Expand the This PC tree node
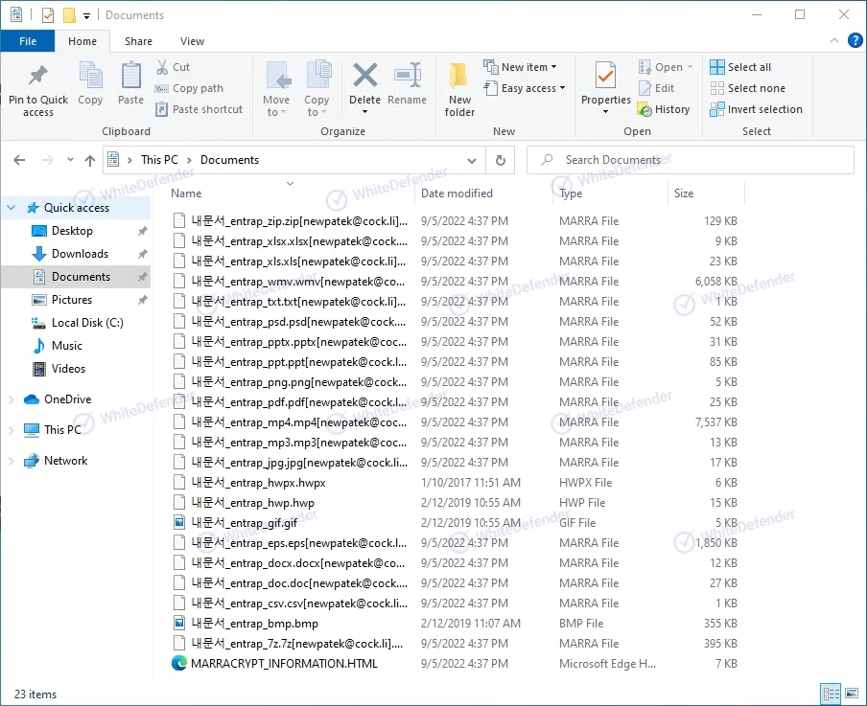 (12, 430)
